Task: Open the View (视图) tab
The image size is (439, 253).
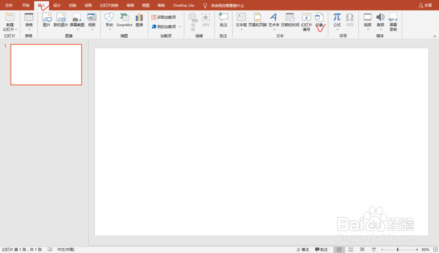Action: (146, 5)
